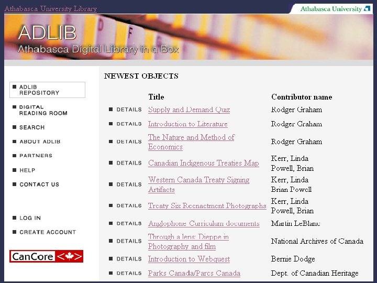This screenshot has width=377, height=283.
Task: Click the Athabasca University logo
Action: coord(335,9)
